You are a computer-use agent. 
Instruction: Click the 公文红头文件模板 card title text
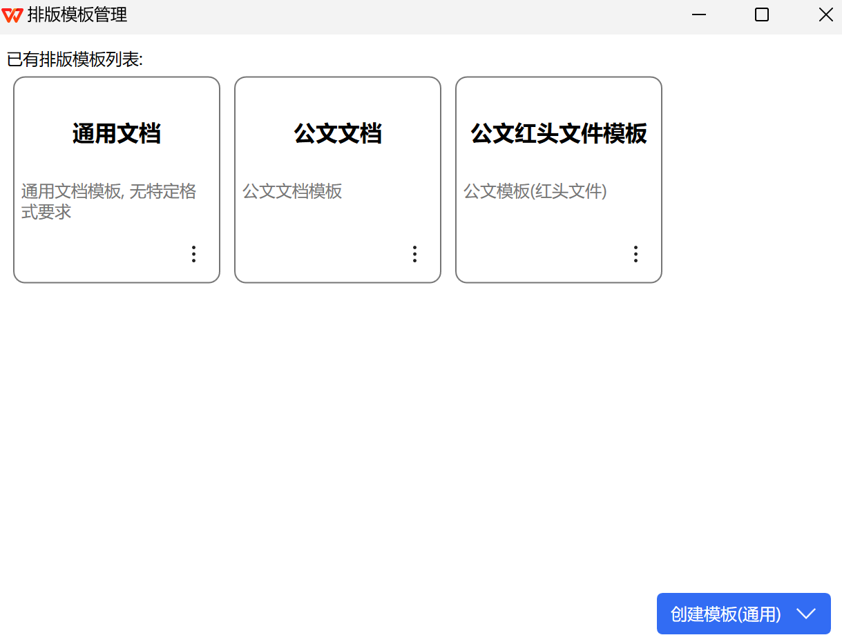558,134
